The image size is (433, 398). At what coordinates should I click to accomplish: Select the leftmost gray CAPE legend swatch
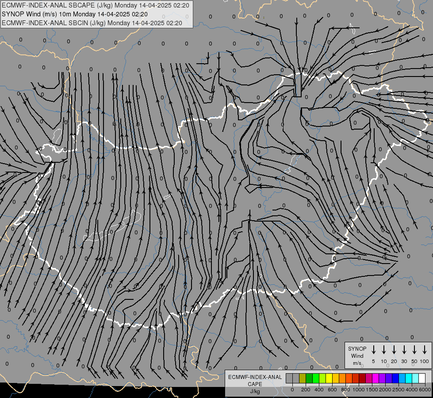point(289,378)
